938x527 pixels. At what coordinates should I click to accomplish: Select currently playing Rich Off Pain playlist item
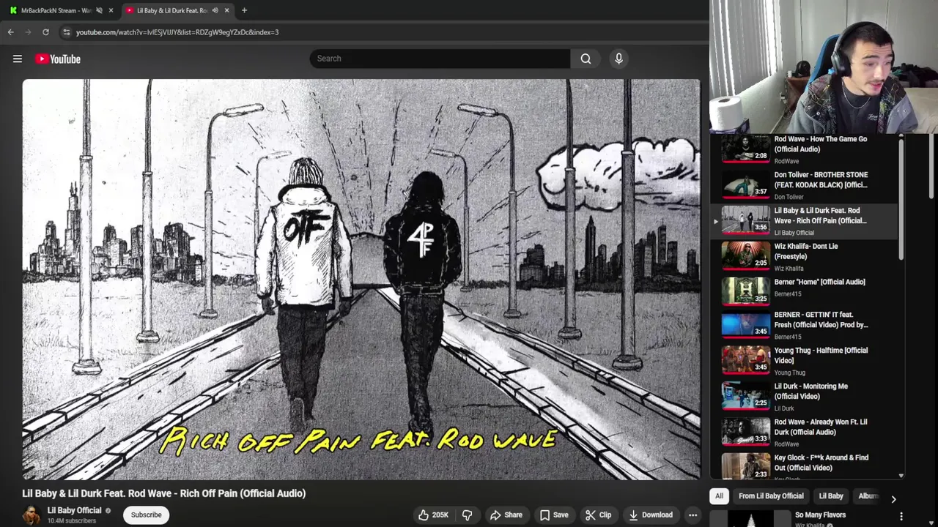tap(802, 221)
